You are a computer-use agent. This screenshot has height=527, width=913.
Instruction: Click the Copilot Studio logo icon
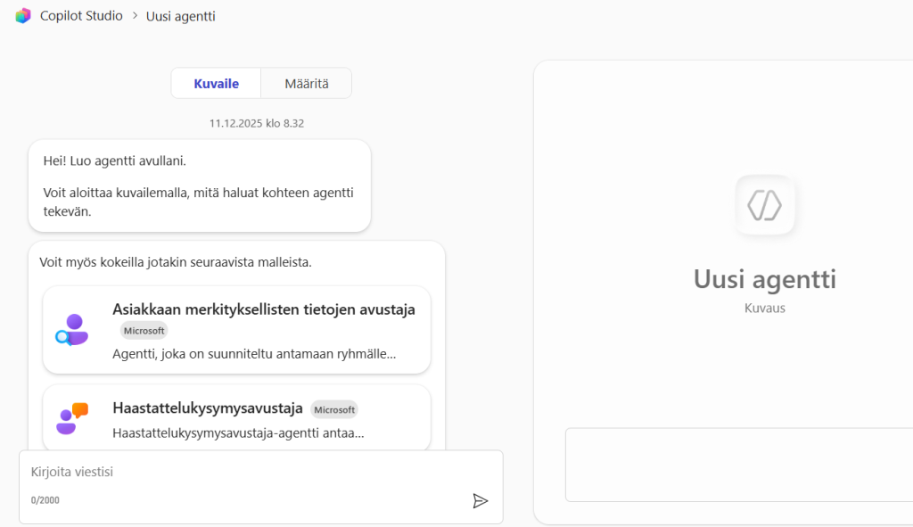pos(22,15)
